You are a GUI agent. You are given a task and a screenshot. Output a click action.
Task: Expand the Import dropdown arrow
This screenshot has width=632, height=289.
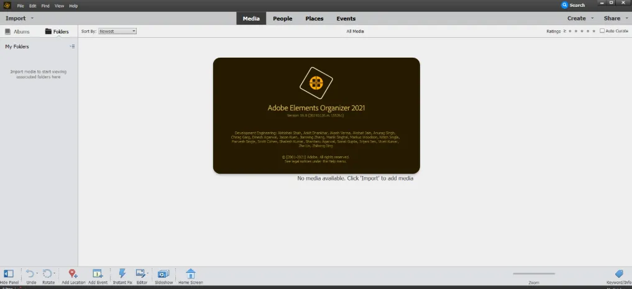(32, 19)
